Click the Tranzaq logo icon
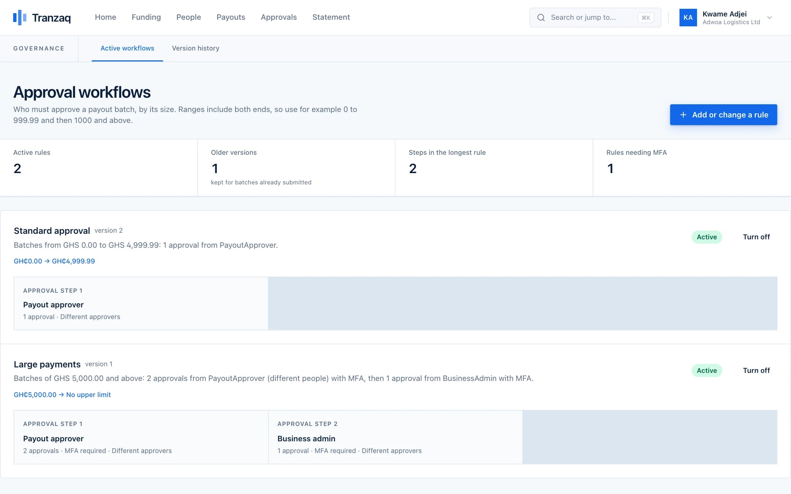Screen dimensions: 791x494 tap(20, 18)
